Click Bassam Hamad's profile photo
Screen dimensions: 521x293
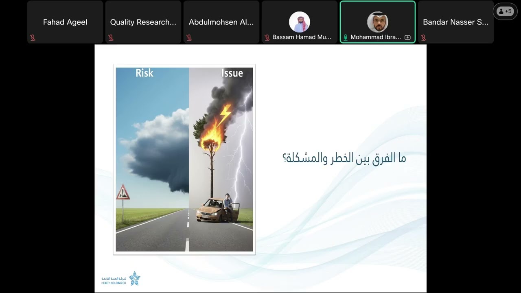(x=300, y=22)
